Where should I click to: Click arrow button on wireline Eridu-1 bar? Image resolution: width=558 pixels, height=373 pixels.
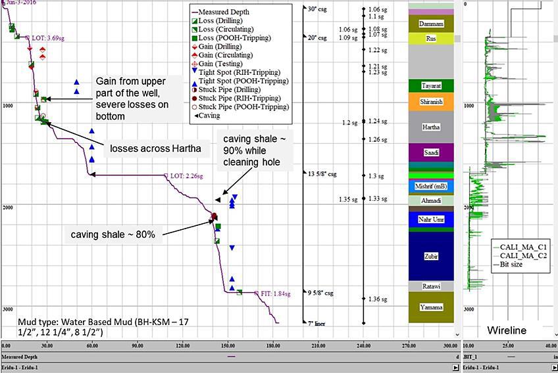(x=553, y=368)
